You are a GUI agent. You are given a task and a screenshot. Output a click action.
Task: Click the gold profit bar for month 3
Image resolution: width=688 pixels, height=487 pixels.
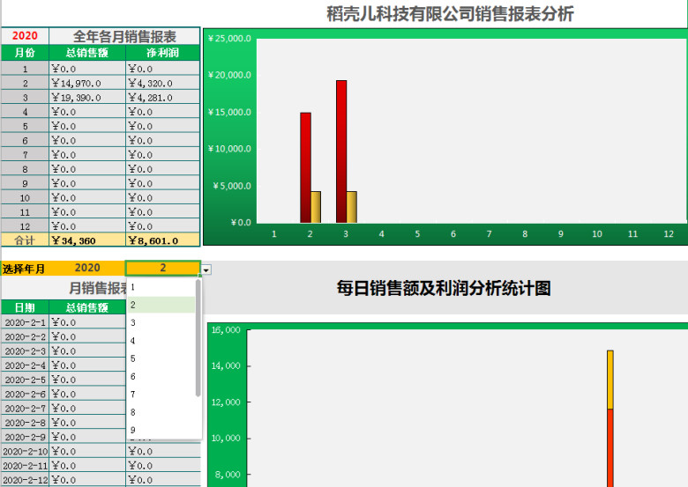coord(352,207)
